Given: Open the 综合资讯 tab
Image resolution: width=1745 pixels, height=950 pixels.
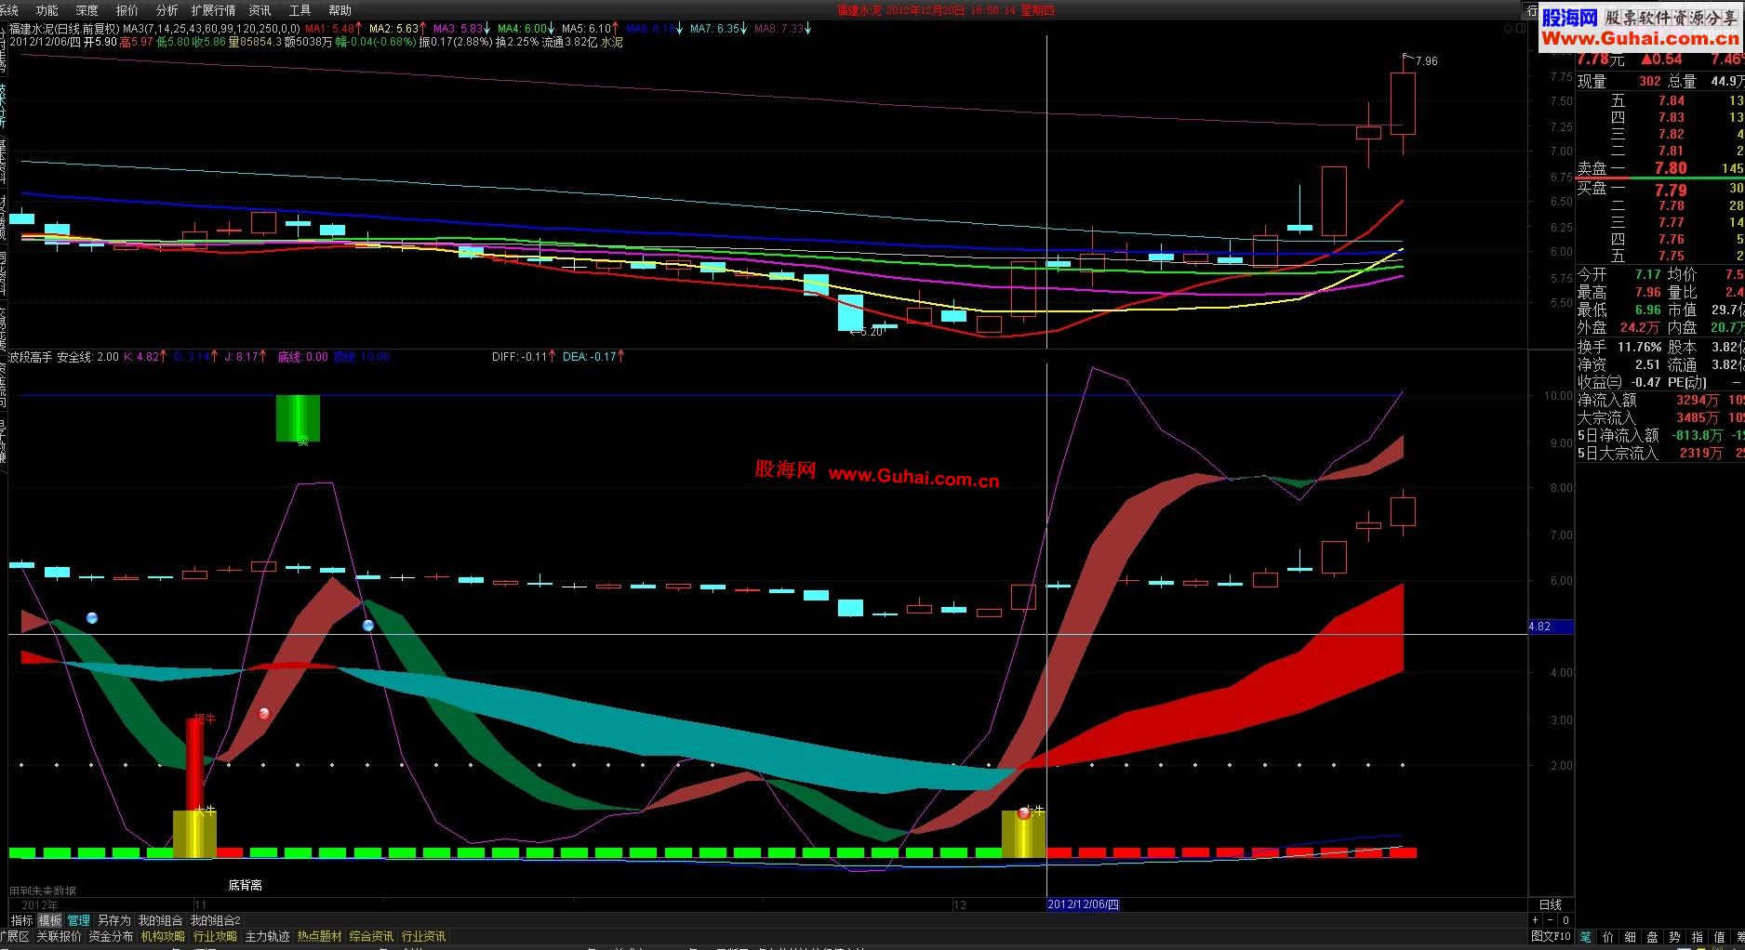Looking at the screenshot, I should coord(371,936).
